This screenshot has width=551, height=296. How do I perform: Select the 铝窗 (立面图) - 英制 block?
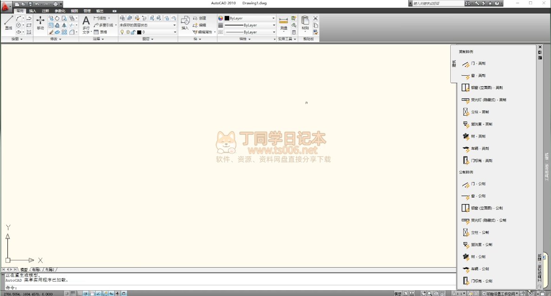(x=483, y=88)
